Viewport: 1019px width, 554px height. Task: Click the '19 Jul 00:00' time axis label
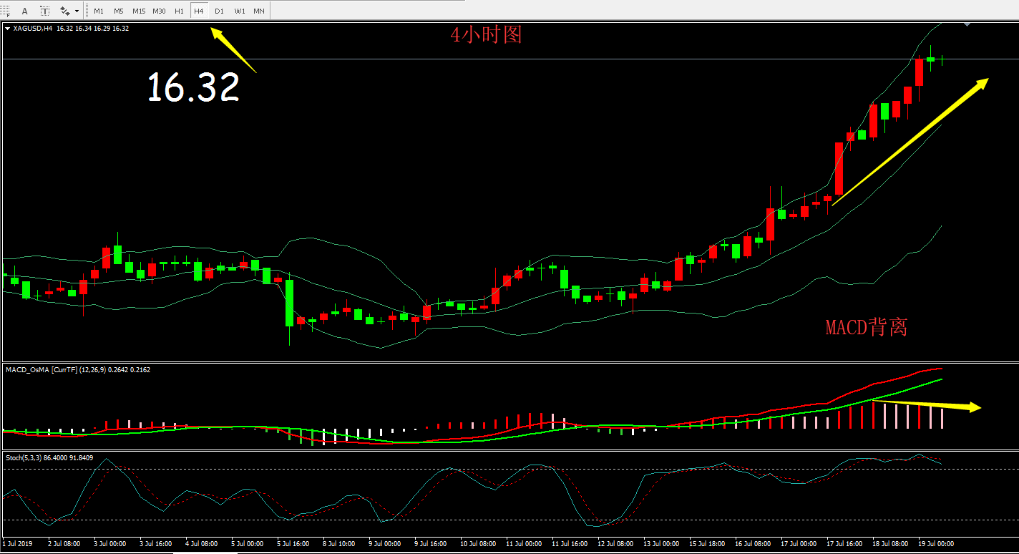point(935,544)
